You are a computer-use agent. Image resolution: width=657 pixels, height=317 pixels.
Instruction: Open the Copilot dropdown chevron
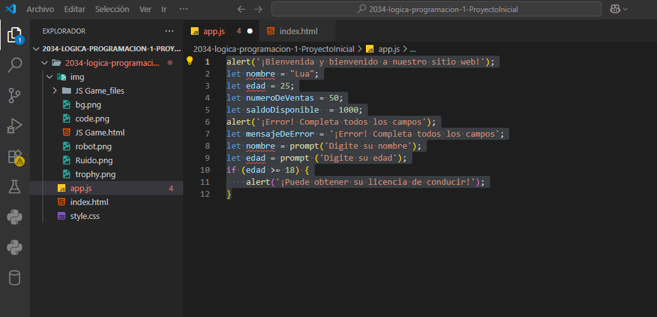(x=625, y=9)
